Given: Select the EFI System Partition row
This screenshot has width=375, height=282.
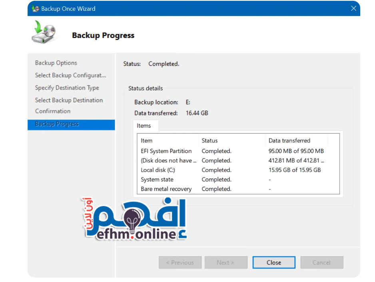Looking at the screenshot, I should (166, 151).
